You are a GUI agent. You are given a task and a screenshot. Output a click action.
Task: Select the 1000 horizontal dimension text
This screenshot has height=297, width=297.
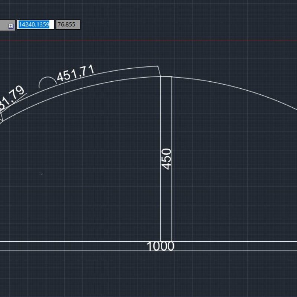[160, 246]
